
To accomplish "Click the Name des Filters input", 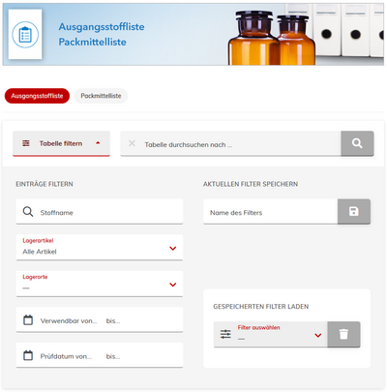I will [x=270, y=212].
